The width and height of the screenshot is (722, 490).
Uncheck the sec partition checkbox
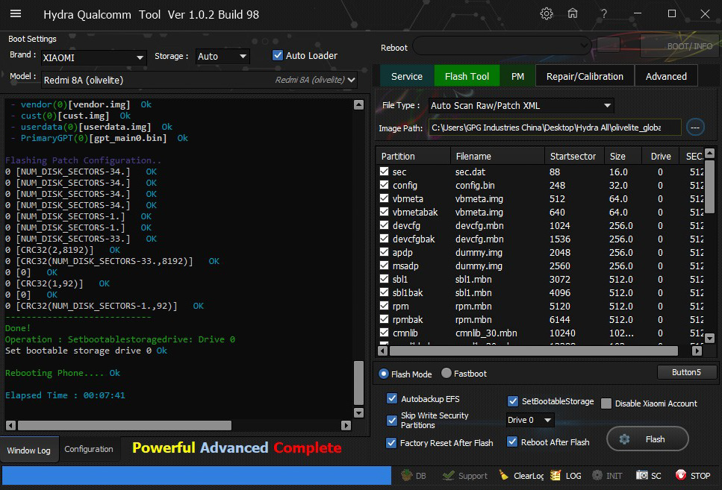[x=384, y=171]
